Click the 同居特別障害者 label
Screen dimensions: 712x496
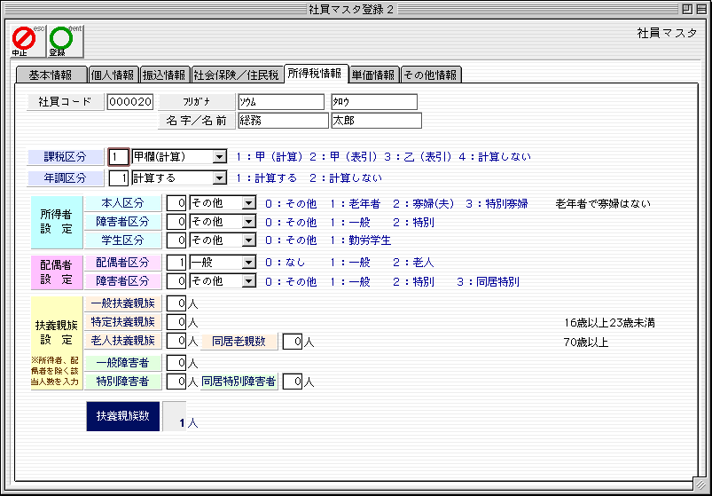pos(239,382)
